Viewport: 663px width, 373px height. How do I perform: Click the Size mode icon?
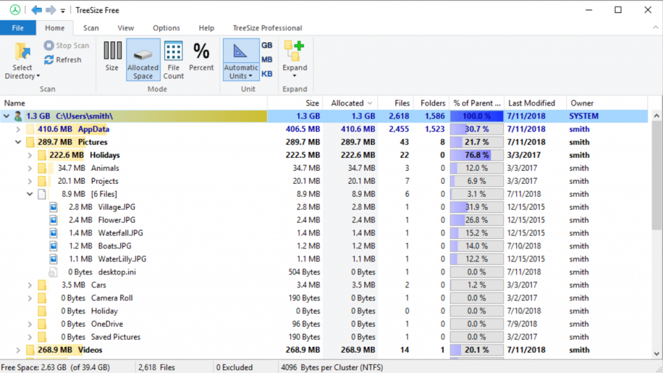[114, 58]
